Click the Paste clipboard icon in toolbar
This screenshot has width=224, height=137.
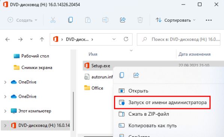pyautogui.click(x=88, y=20)
